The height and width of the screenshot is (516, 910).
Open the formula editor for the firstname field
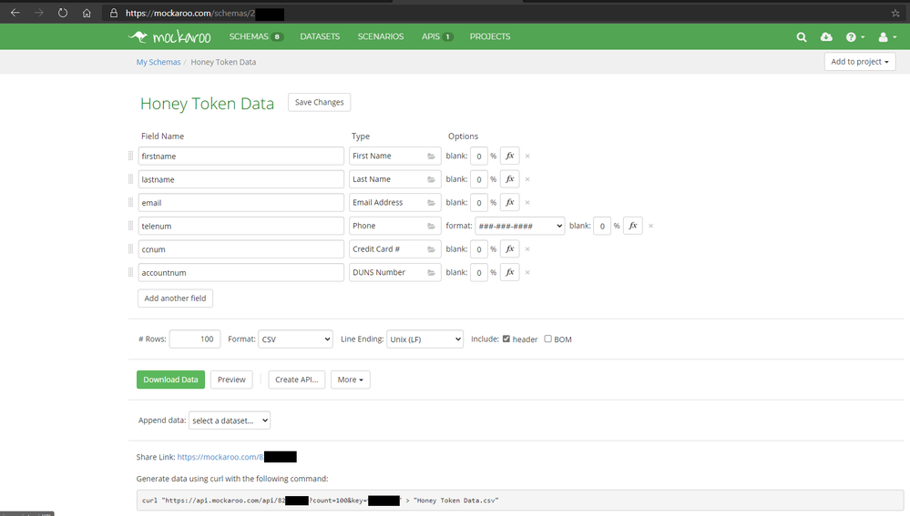[x=509, y=156]
